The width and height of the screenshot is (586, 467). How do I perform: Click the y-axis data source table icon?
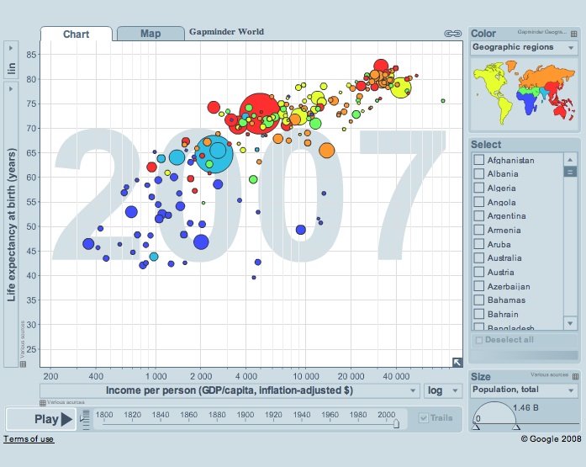point(24,364)
